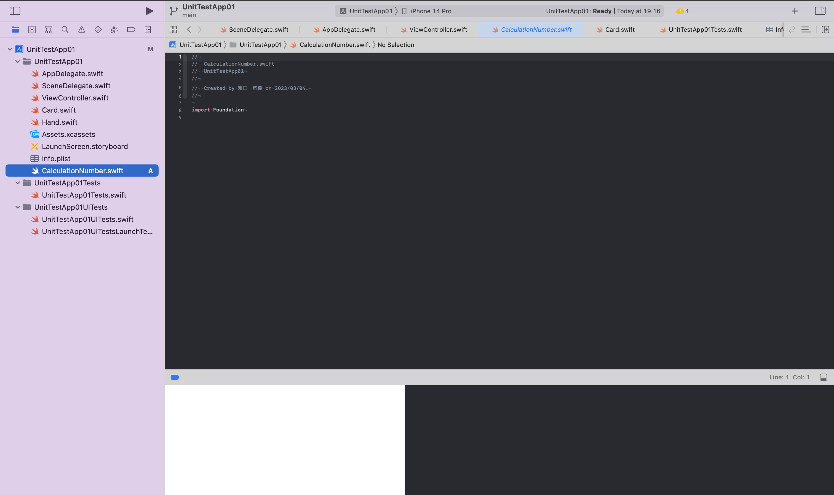Open the editor options lines menu
The image size is (834, 495).
click(806, 30)
